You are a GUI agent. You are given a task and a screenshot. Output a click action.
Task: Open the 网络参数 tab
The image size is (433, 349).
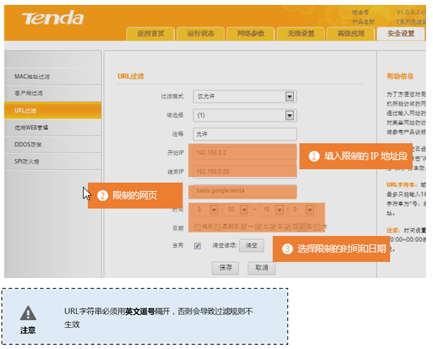tap(250, 33)
